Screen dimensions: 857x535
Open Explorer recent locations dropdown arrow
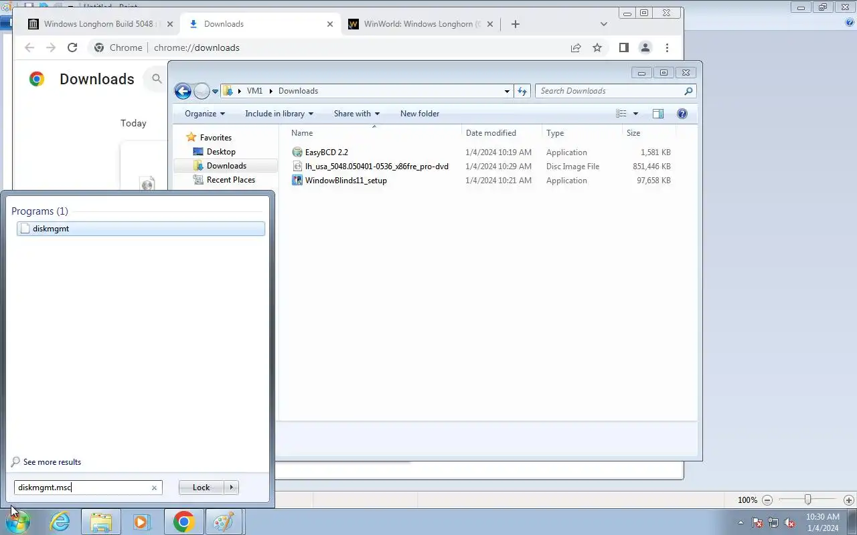coord(216,91)
